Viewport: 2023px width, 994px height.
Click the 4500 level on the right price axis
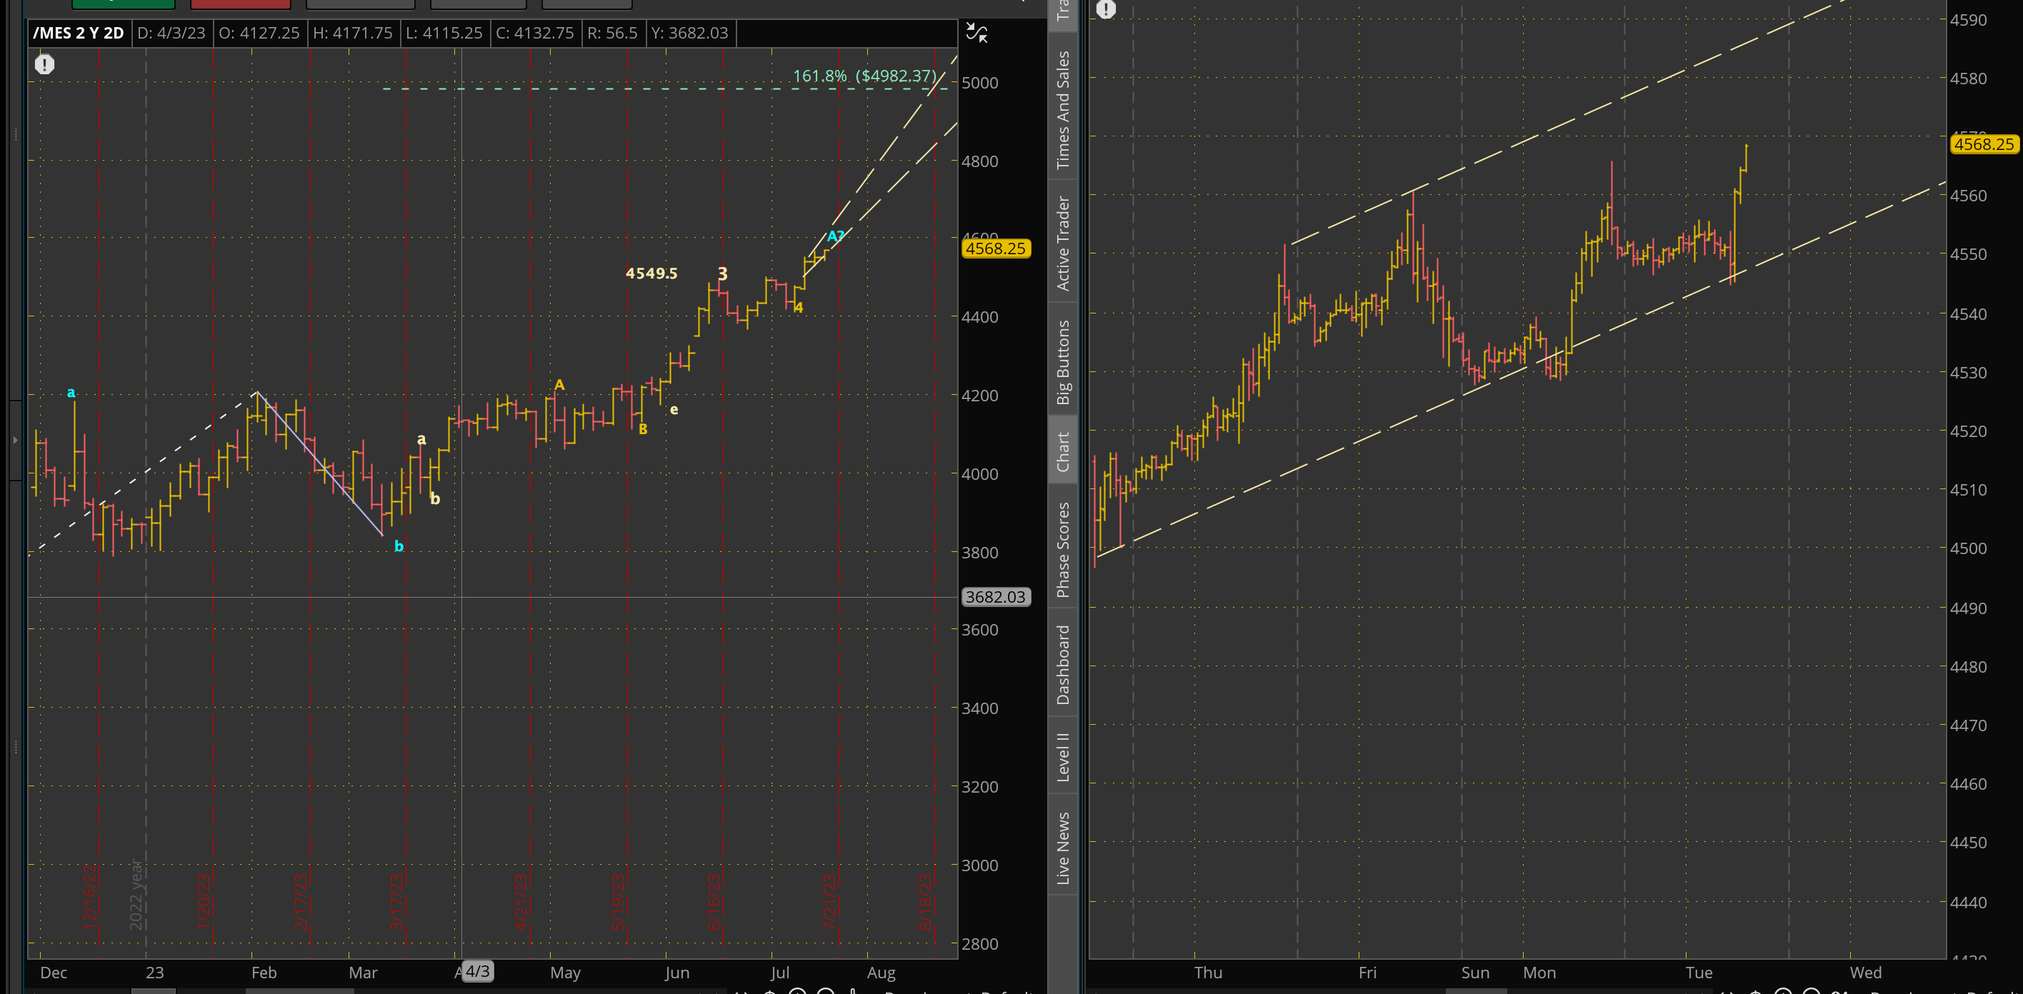coord(1969,549)
